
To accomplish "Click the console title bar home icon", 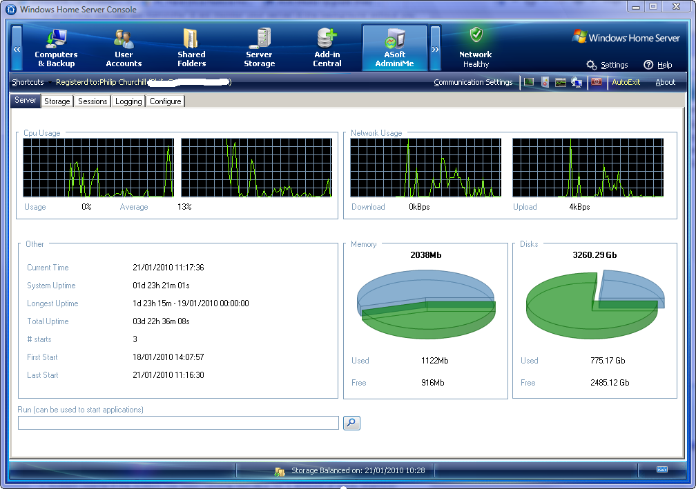I will (10, 9).
